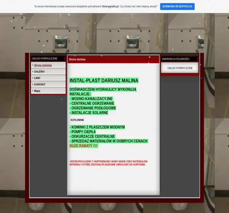Click the KOMINKI Z PŁASZCZEM WODNYM line
Image resolution: width=229 pixels, height=213 pixels.
pyautogui.click(x=97, y=127)
